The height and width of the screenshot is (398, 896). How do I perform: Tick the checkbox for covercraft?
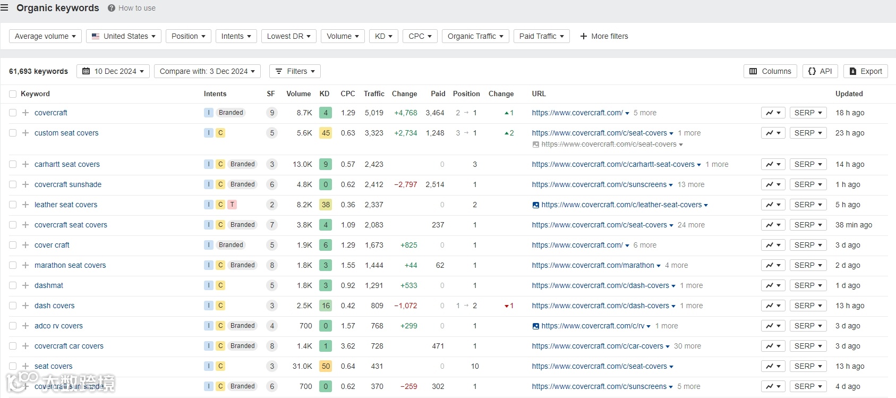[x=13, y=113]
